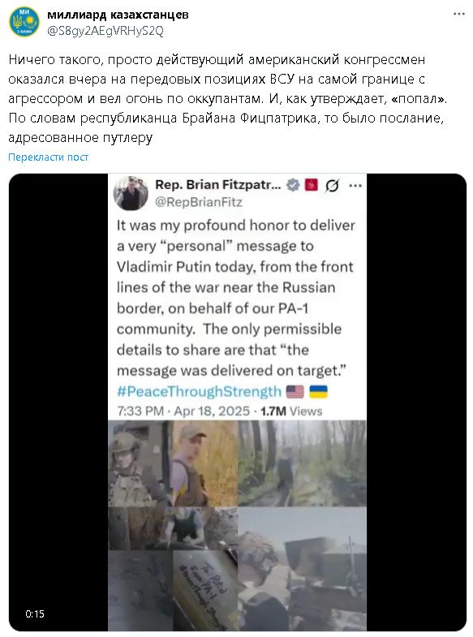Click the Grok slashed-circle icon
The width and height of the screenshot is (473, 637).
332,186
